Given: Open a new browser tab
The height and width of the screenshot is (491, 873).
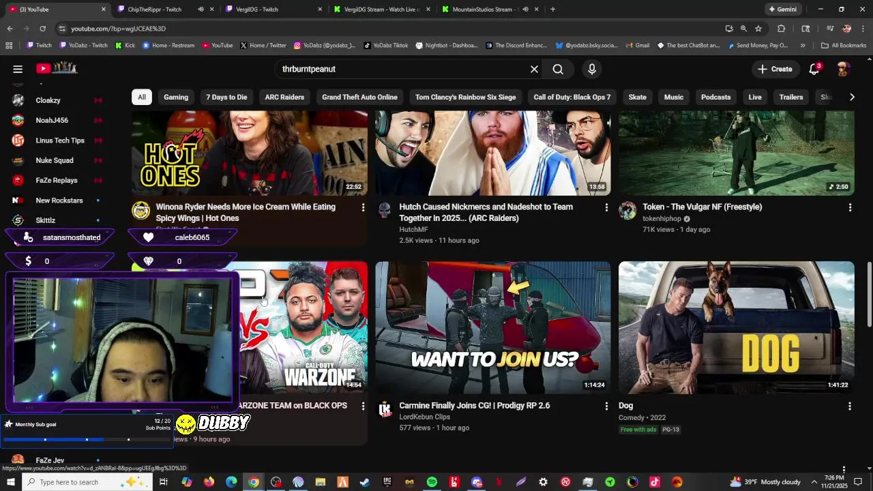Looking at the screenshot, I should [x=552, y=10].
